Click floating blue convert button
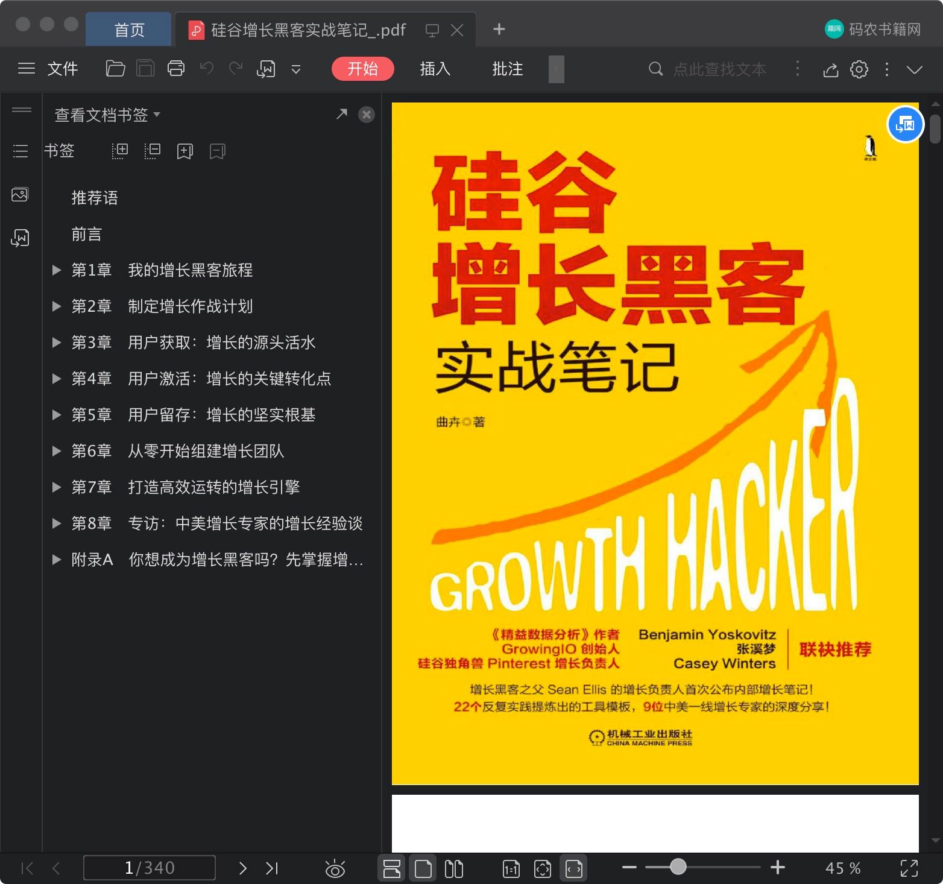 point(906,125)
